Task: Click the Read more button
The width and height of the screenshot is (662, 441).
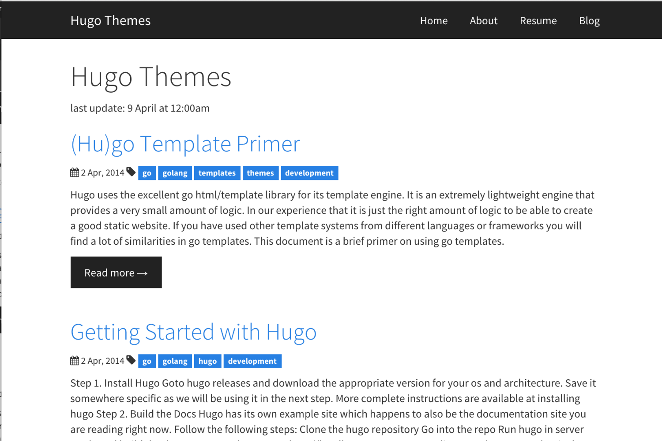Action: [116, 273]
